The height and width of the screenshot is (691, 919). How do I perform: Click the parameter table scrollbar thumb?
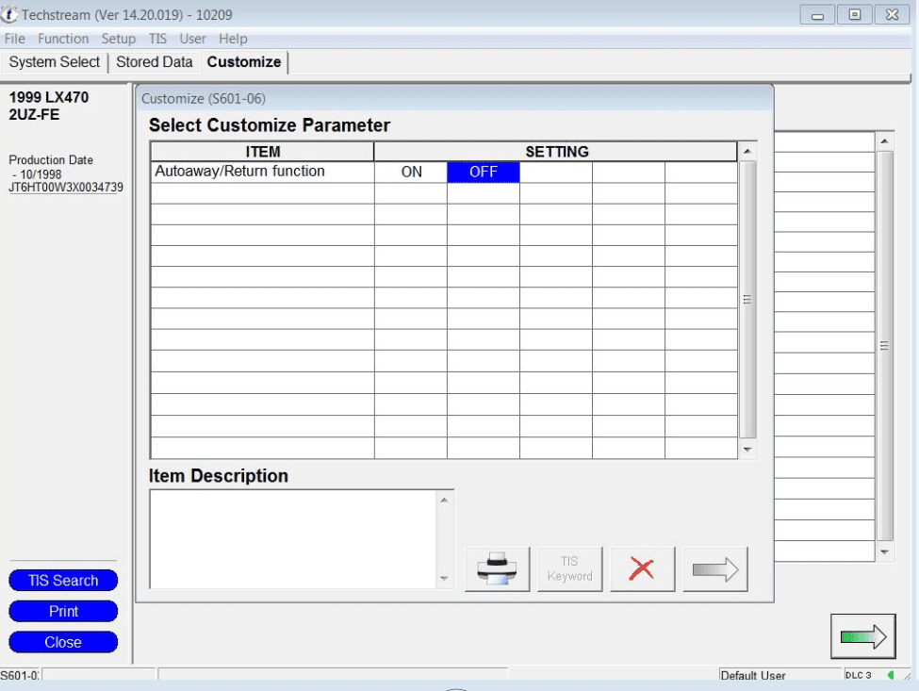point(747,300)
